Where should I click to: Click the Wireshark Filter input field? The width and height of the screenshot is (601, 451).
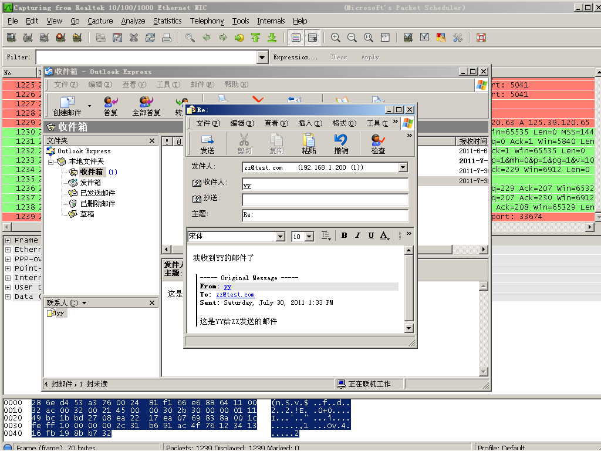[x=147, y=57]
